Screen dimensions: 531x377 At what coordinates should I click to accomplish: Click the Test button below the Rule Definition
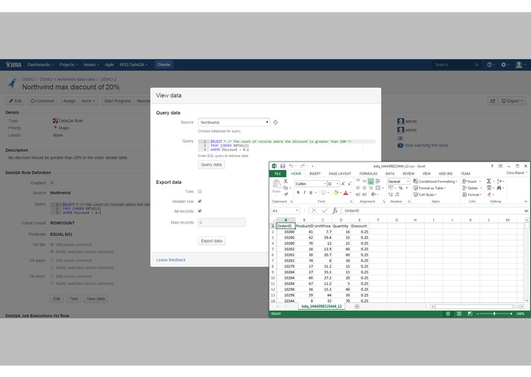[73, 298]
